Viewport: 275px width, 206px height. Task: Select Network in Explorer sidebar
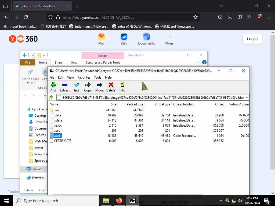[35, 178]
